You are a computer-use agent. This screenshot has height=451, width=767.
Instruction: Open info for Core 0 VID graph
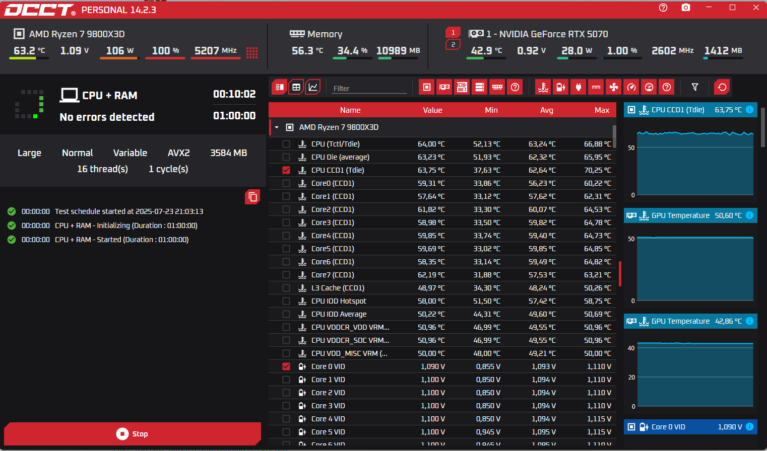tap(749, 427)
